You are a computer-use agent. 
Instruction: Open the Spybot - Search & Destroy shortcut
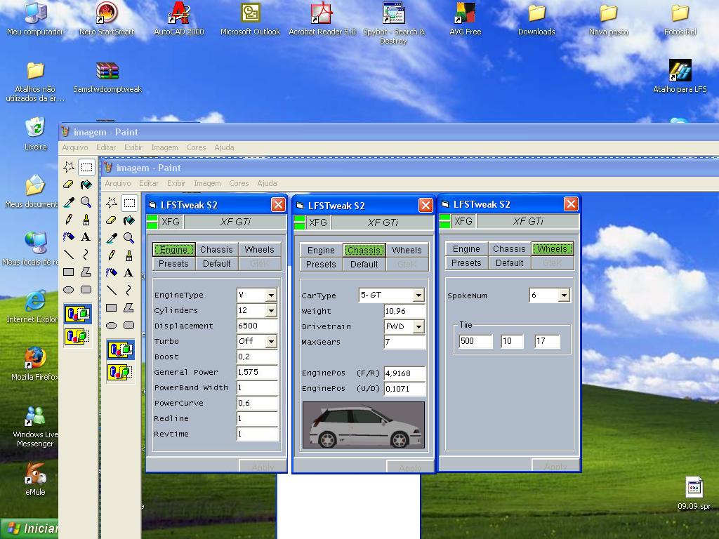click(394, 23)
